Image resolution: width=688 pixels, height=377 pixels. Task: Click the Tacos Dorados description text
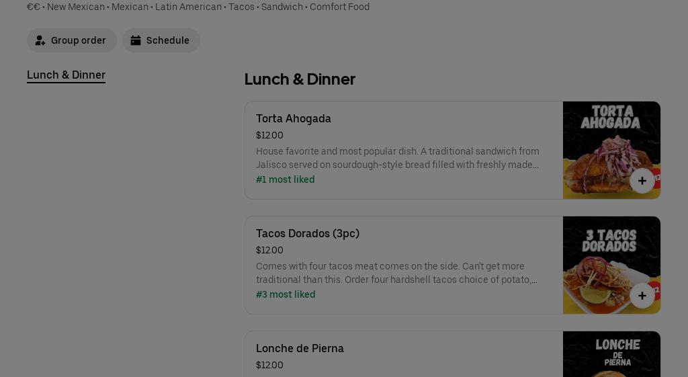point(398,273)
